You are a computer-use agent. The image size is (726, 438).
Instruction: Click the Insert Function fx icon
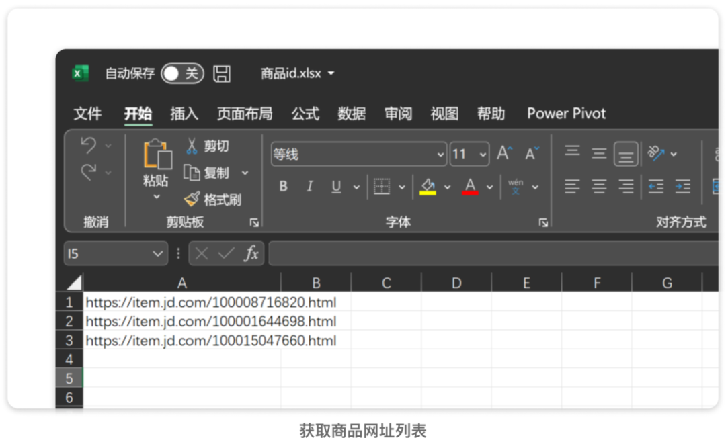coord(251,253)
